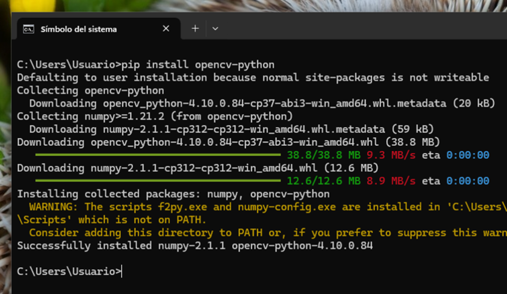The image size is (507, 294).
Task: Click the 'pip install opencv-python' command line
Action: click(x=146, y=65)
